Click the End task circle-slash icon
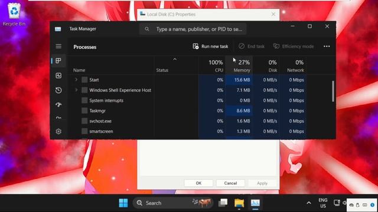The height and width of the screenshot is (212, 378). tap(242, 46)
